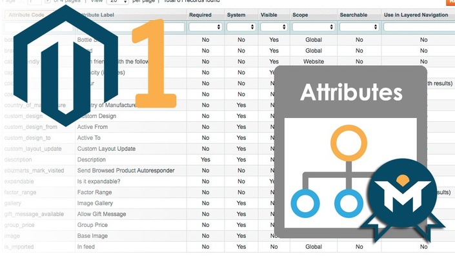Open the 'Active From' attribute row
Screen dimensions: 455x256
[92, 127]
